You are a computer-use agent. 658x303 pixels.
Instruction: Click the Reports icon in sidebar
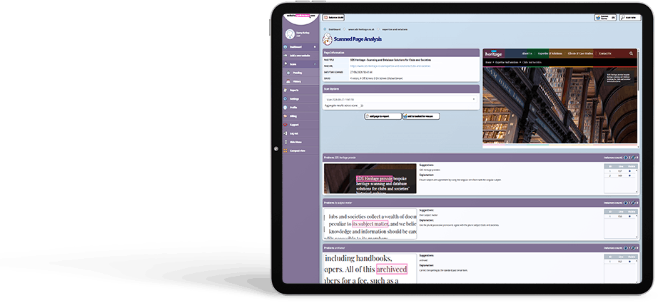point(285,90)
